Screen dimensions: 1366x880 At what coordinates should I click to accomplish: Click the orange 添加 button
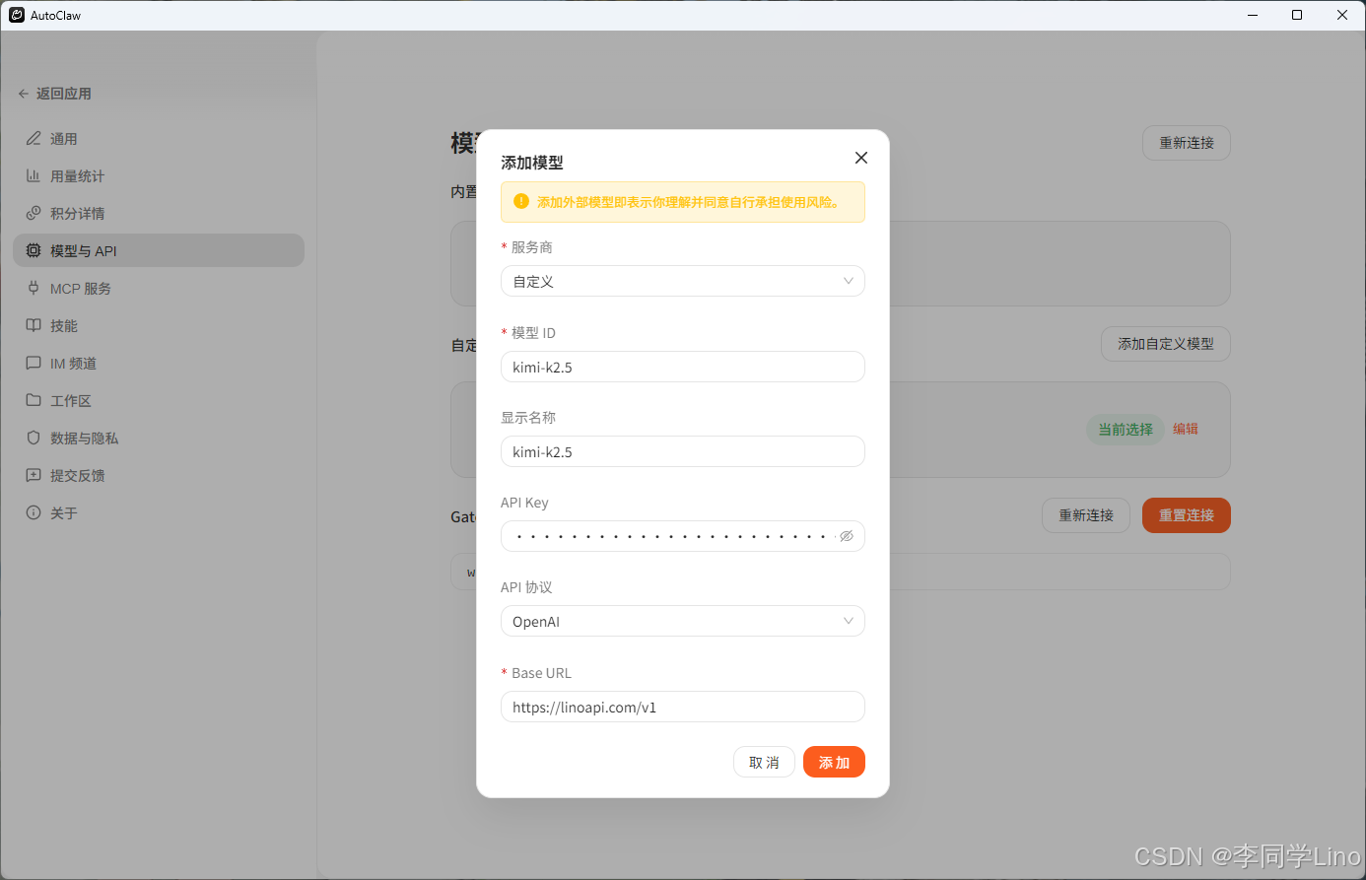[x=834, y=762]
